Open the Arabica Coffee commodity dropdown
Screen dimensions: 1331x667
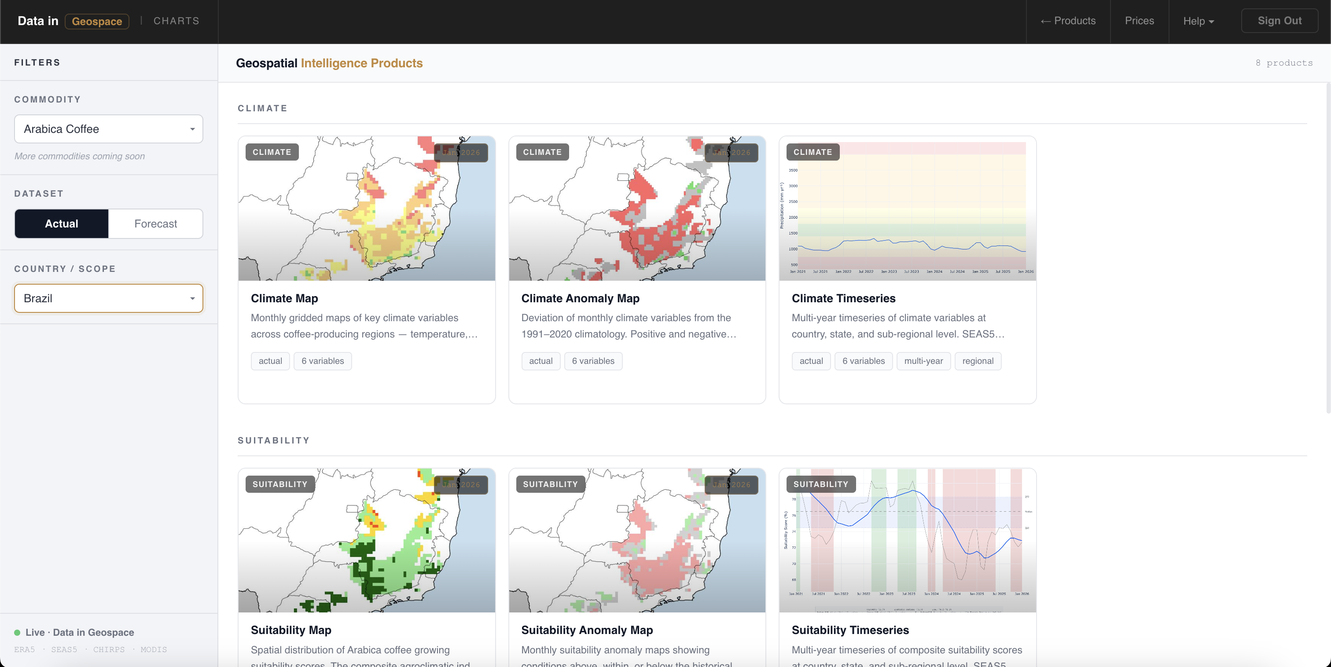click(x=108, y=128)
